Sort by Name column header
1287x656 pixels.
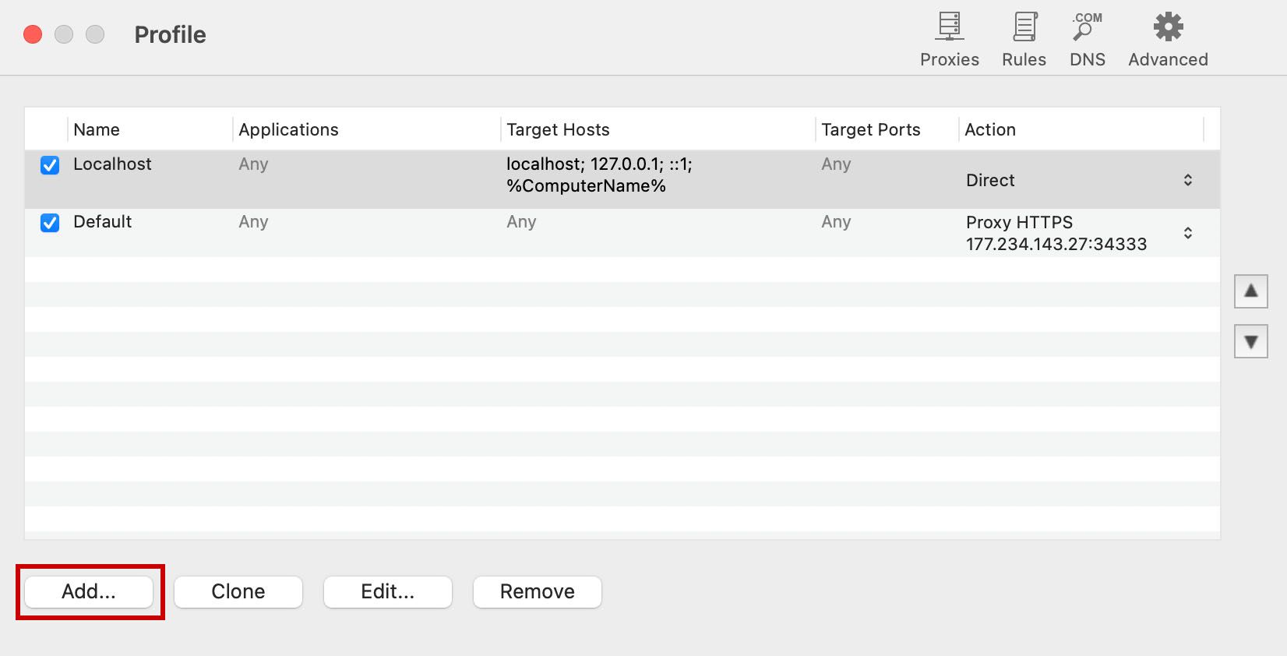coord(97,129)
